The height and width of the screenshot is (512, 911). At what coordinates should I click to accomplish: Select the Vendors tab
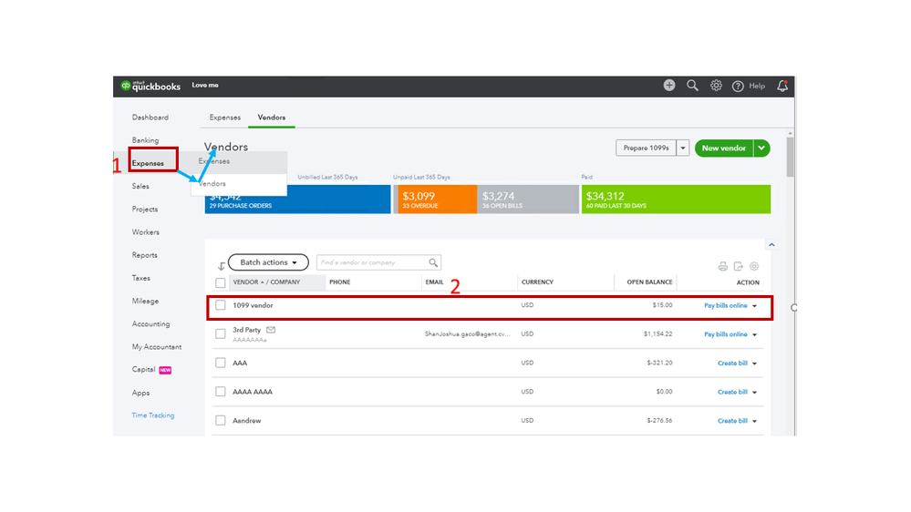(272, 118)
